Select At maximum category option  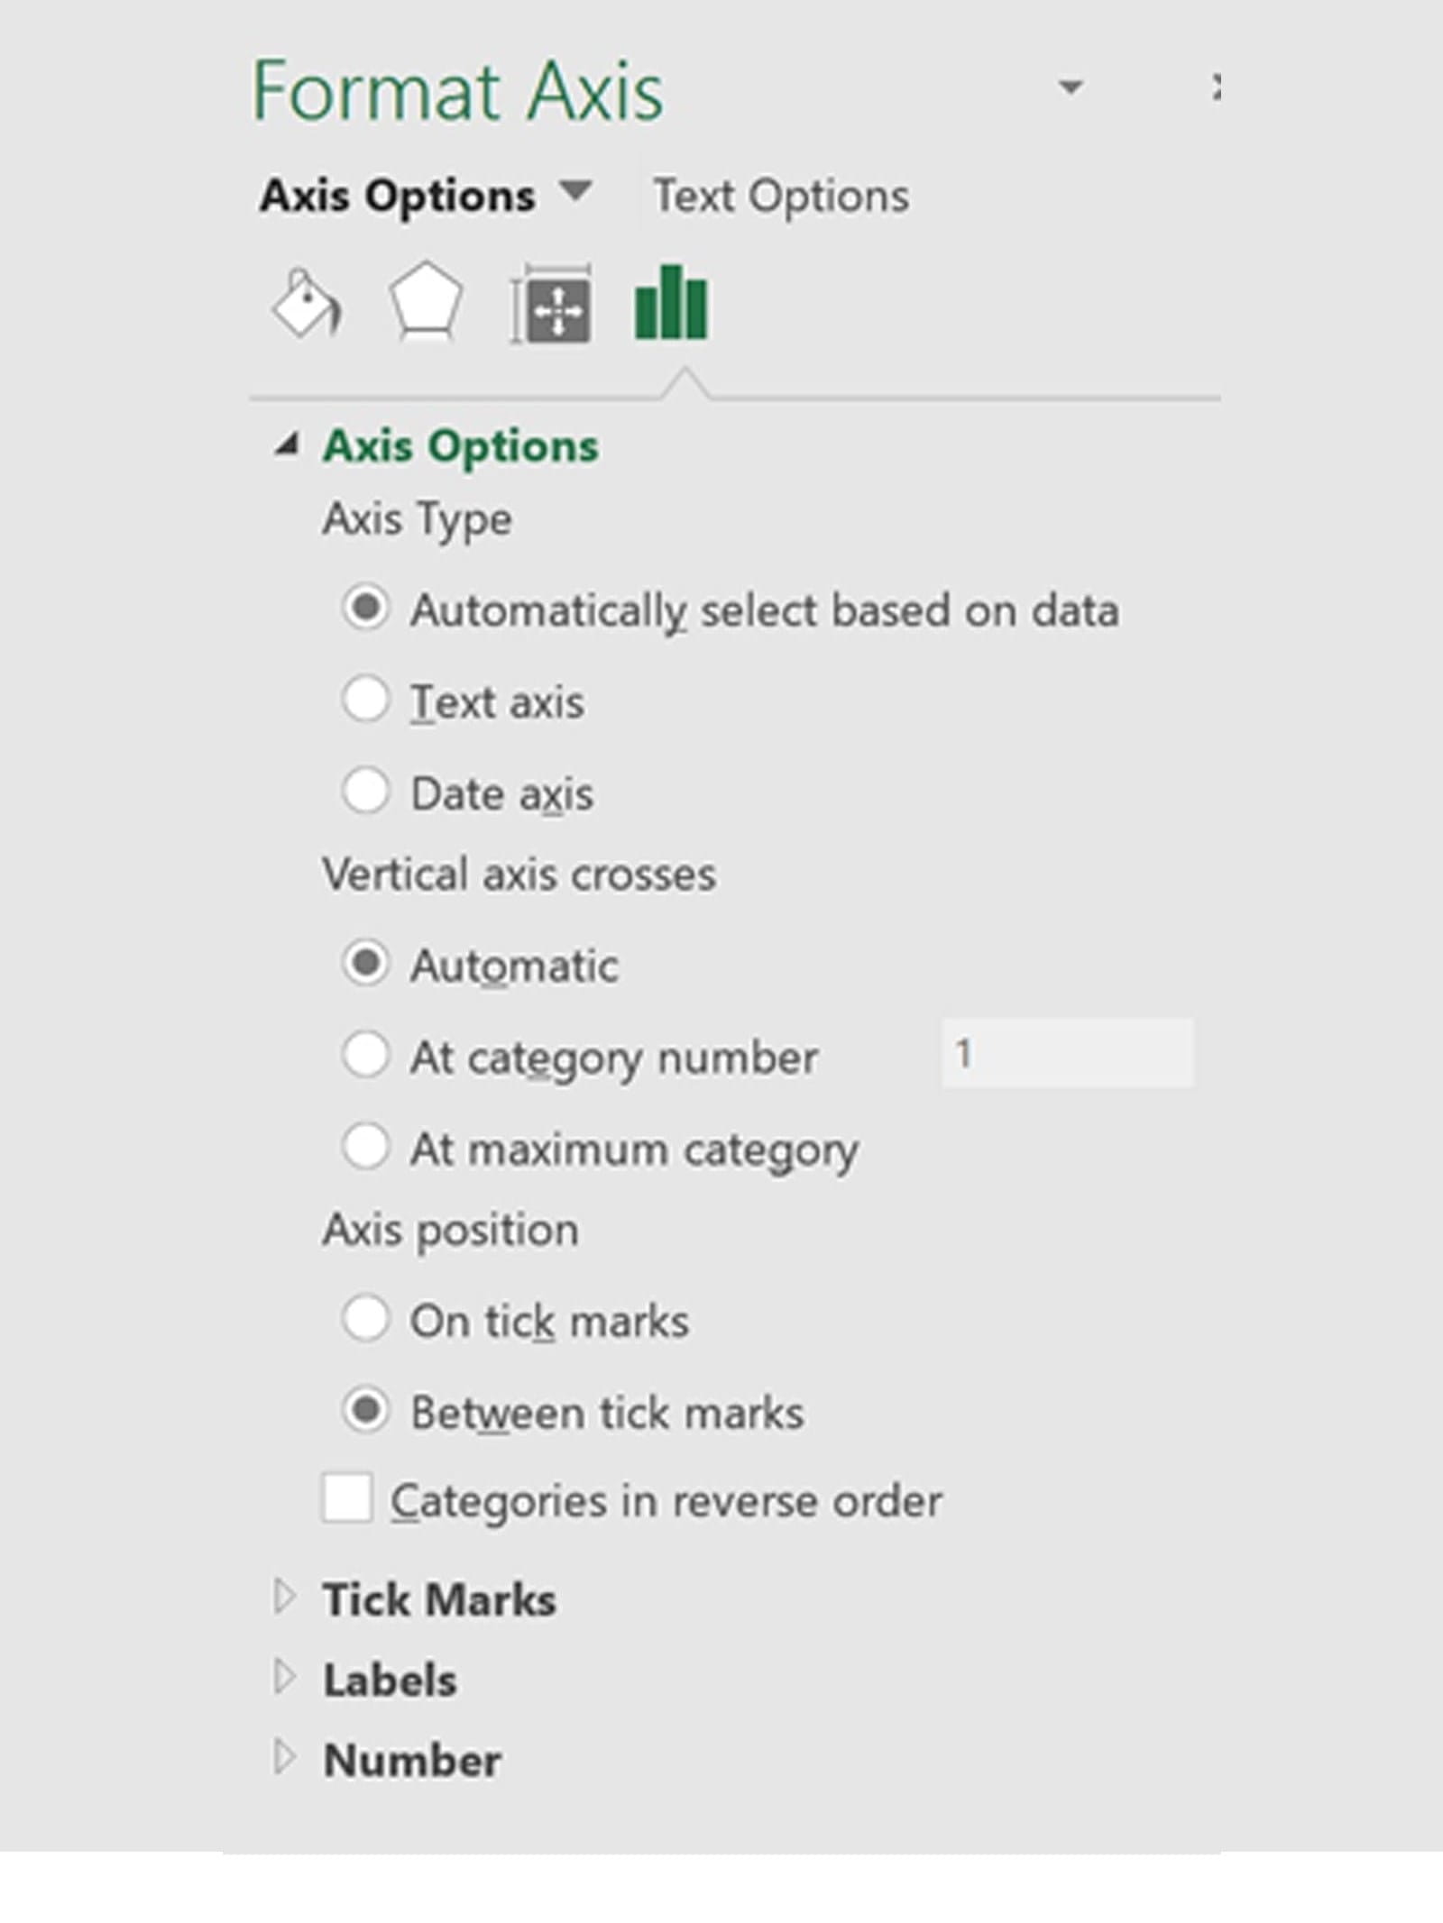pyautogui.click(x=365, y=1147)
